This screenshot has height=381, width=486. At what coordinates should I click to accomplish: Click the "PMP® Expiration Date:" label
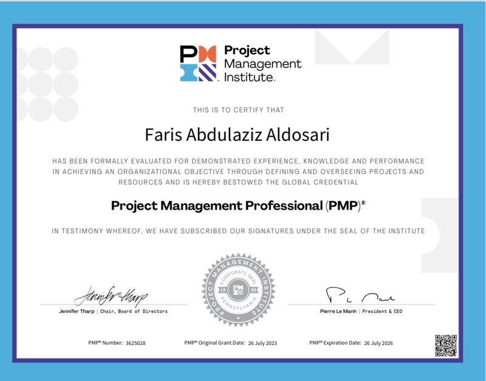click(x=335, y=343)
